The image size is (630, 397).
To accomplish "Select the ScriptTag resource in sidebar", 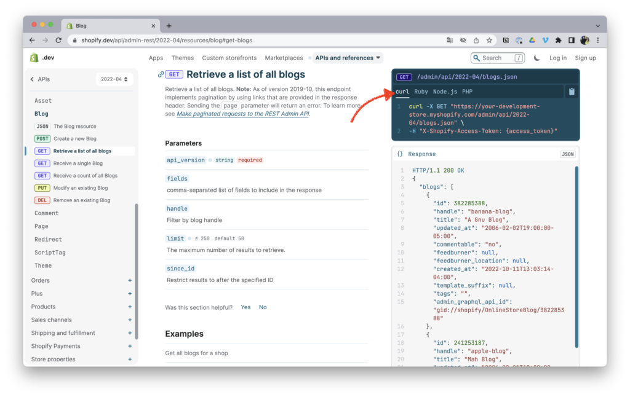I will [x=50, y=253].
